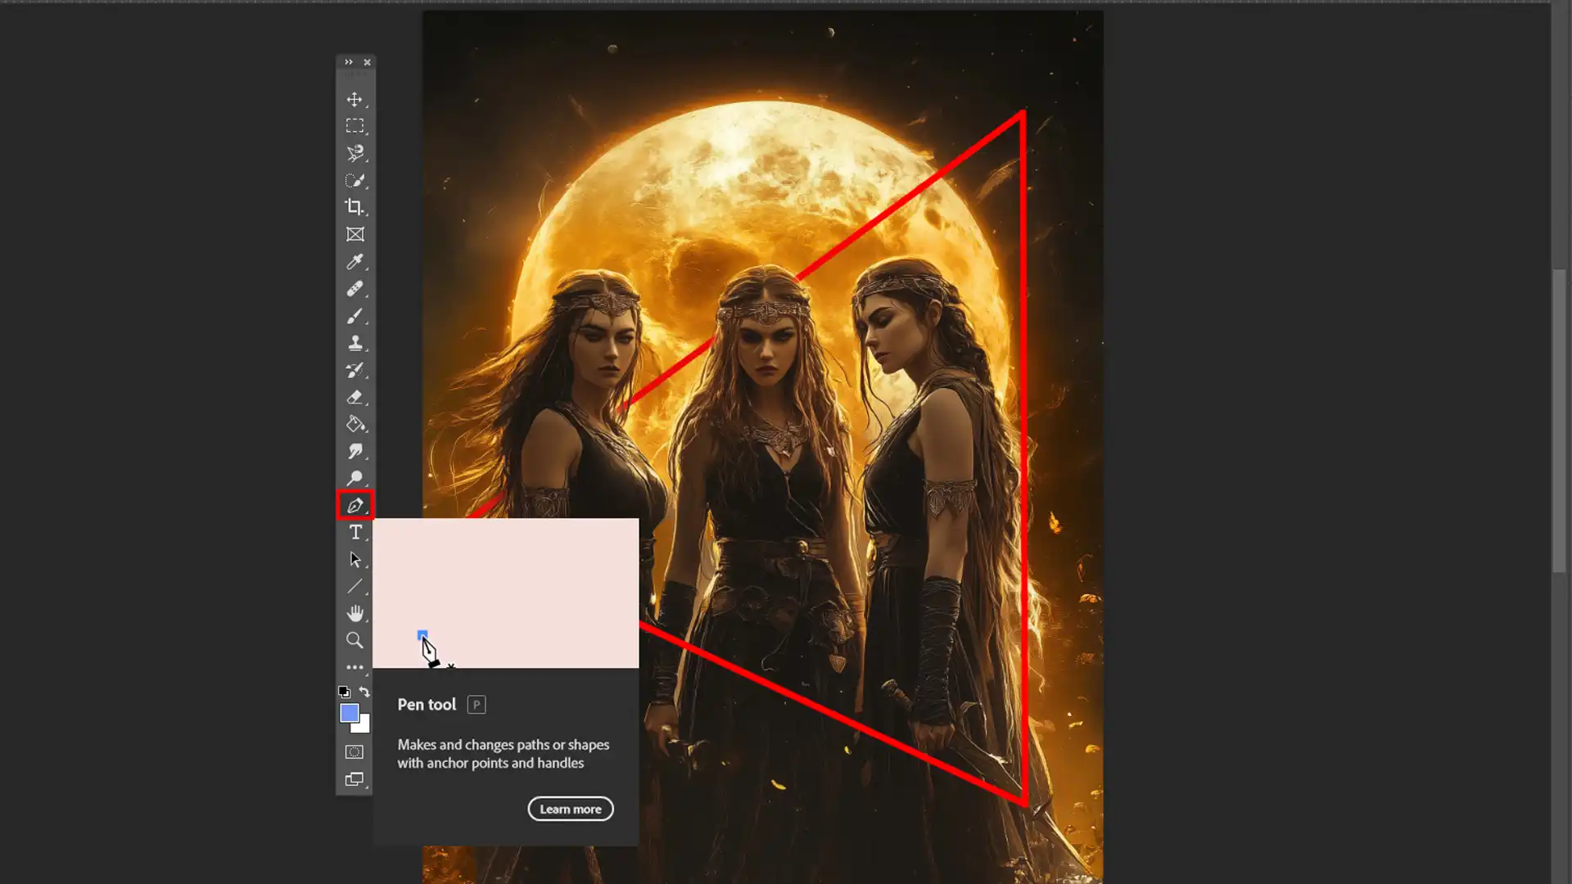Select the Zoom magnifier tool
Viewport: 1572px width, 884px height.
pyautogui.click(x=355, y=640)
